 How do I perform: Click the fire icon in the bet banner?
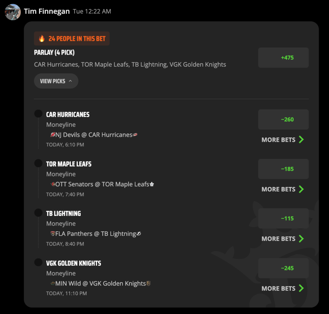coord(42,39)
